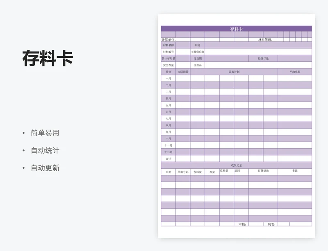Click the 单据号码 column header
The width and height of the screenshot is (328, 251).
point(183,172)
